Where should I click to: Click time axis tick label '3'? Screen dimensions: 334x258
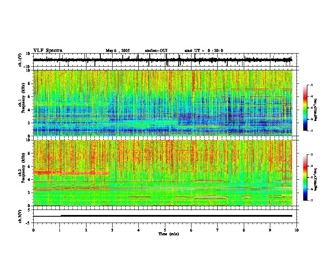(112, 230)
